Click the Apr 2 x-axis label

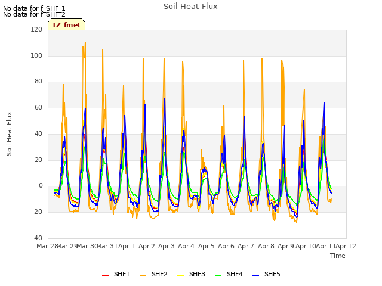(147, 246)
